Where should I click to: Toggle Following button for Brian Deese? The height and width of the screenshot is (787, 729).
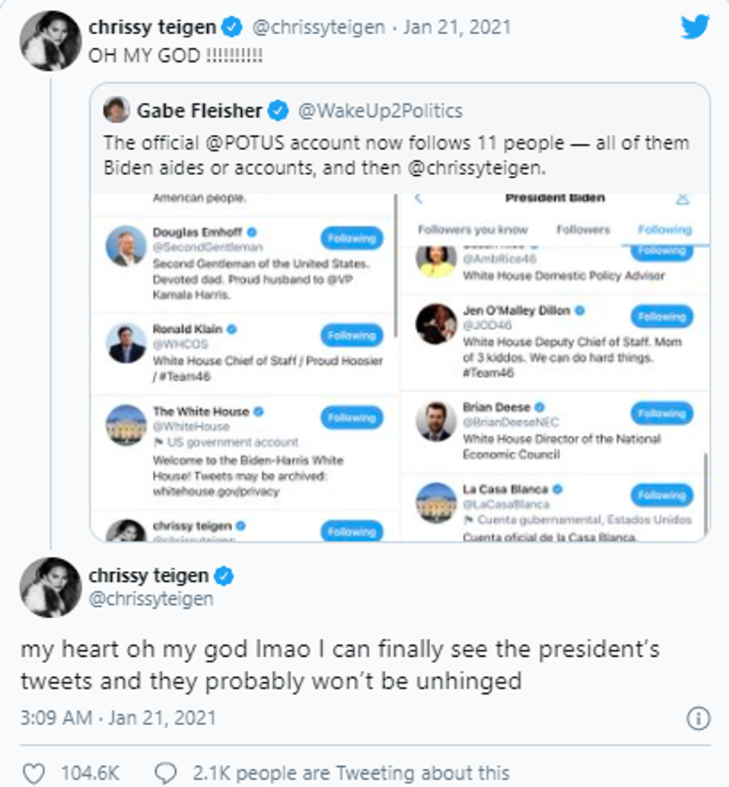[662, 414]
